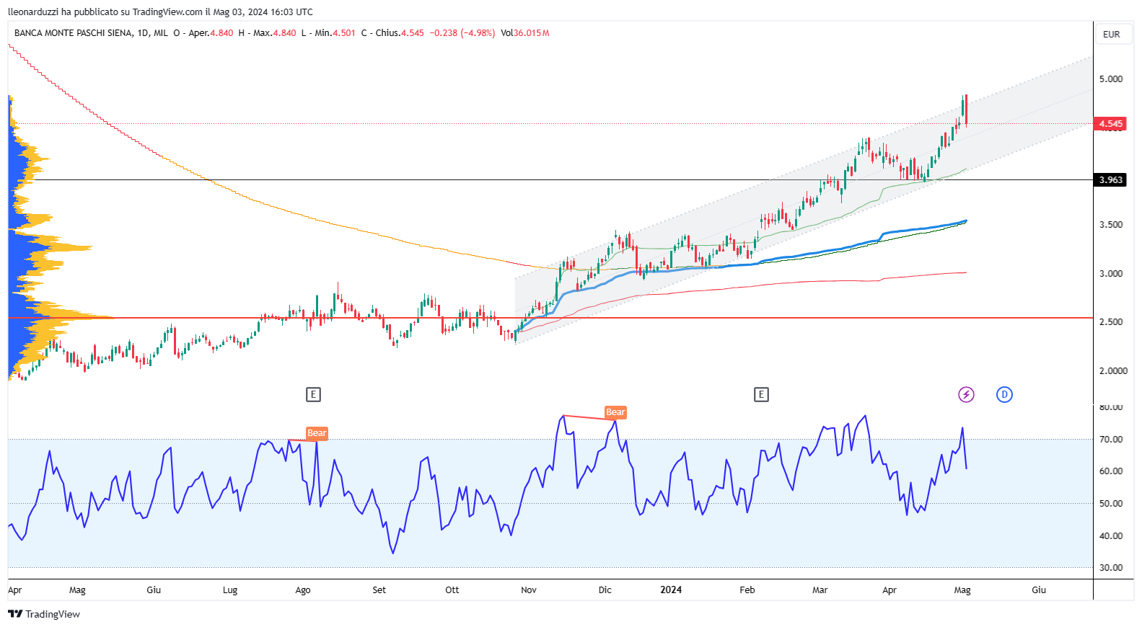
Task: Click the black 3.963 price level label
Action: coord(1111,180)
